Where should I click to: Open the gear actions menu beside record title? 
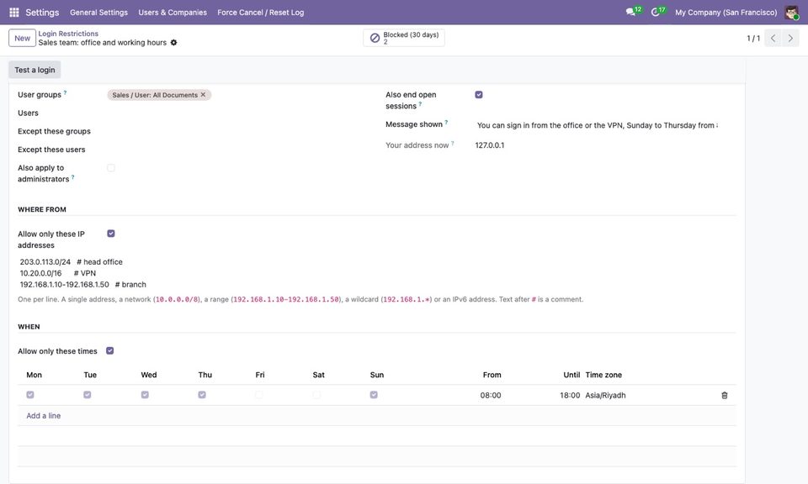click(x=173, y=43)
